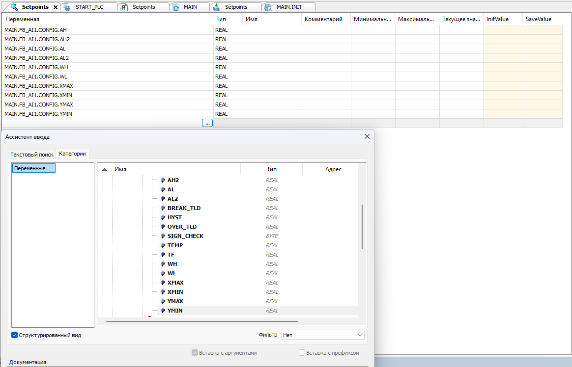The width and height of the screenshot is (572, 367).
Task: Select the Переменные category
Action: (x=34, y=168)
